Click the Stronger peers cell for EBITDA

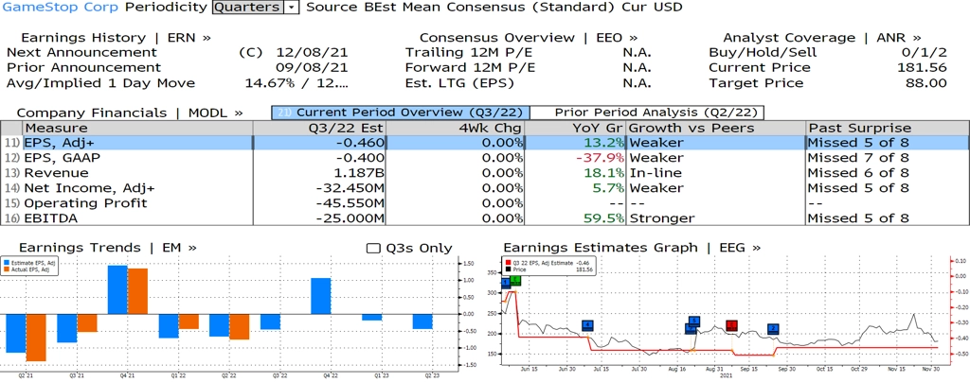tap(661, 217)
